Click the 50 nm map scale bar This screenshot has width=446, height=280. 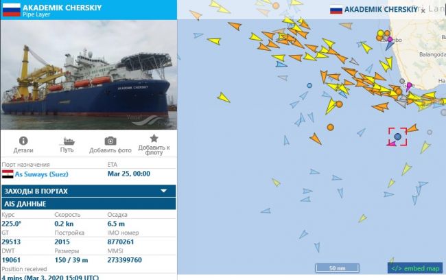[338, 268]
